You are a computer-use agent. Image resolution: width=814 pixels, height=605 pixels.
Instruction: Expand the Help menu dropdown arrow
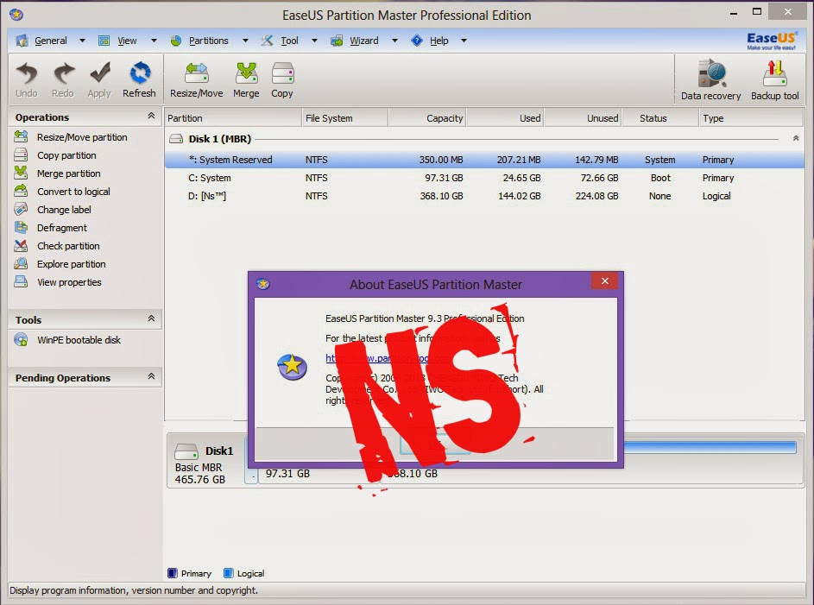464,41
